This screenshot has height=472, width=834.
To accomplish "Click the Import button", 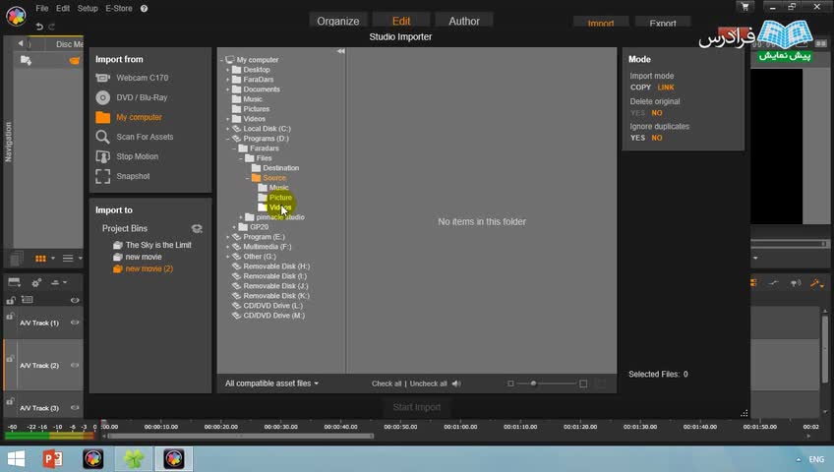I will [x=601, y=23].
